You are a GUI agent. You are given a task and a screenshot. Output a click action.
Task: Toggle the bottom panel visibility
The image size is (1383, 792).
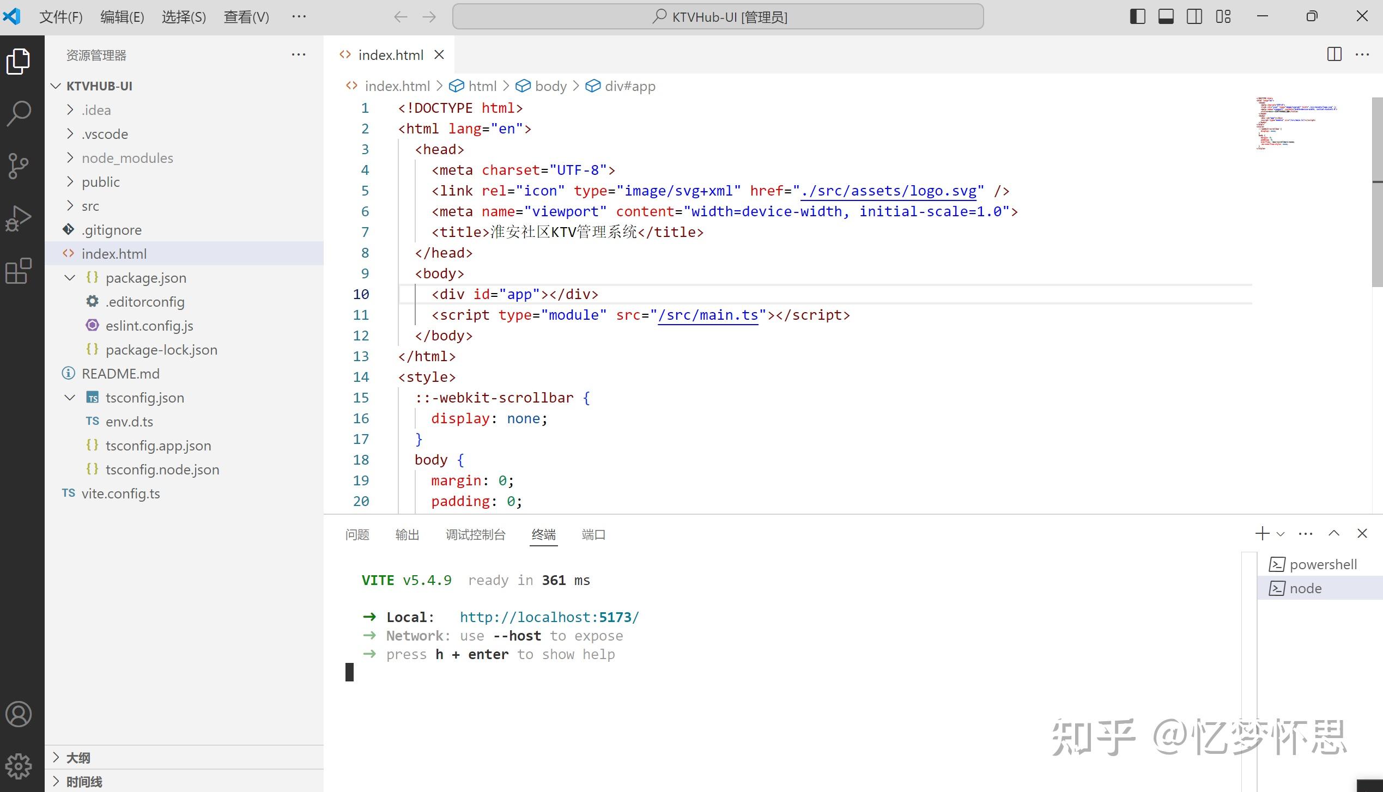click(x=1166, y=17)
